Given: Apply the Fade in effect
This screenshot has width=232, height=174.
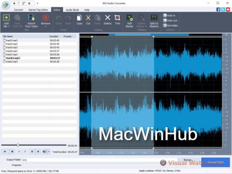Looking at the screenshot, I should 169,15.
